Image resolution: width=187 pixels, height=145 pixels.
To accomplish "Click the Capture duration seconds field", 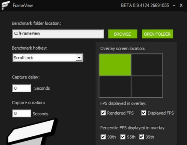I will pos(22,113).
